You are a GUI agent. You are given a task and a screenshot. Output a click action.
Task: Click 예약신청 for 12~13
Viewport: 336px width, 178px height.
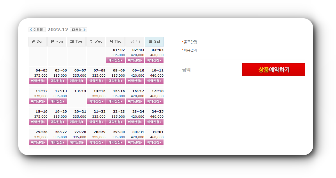[57, 101]
